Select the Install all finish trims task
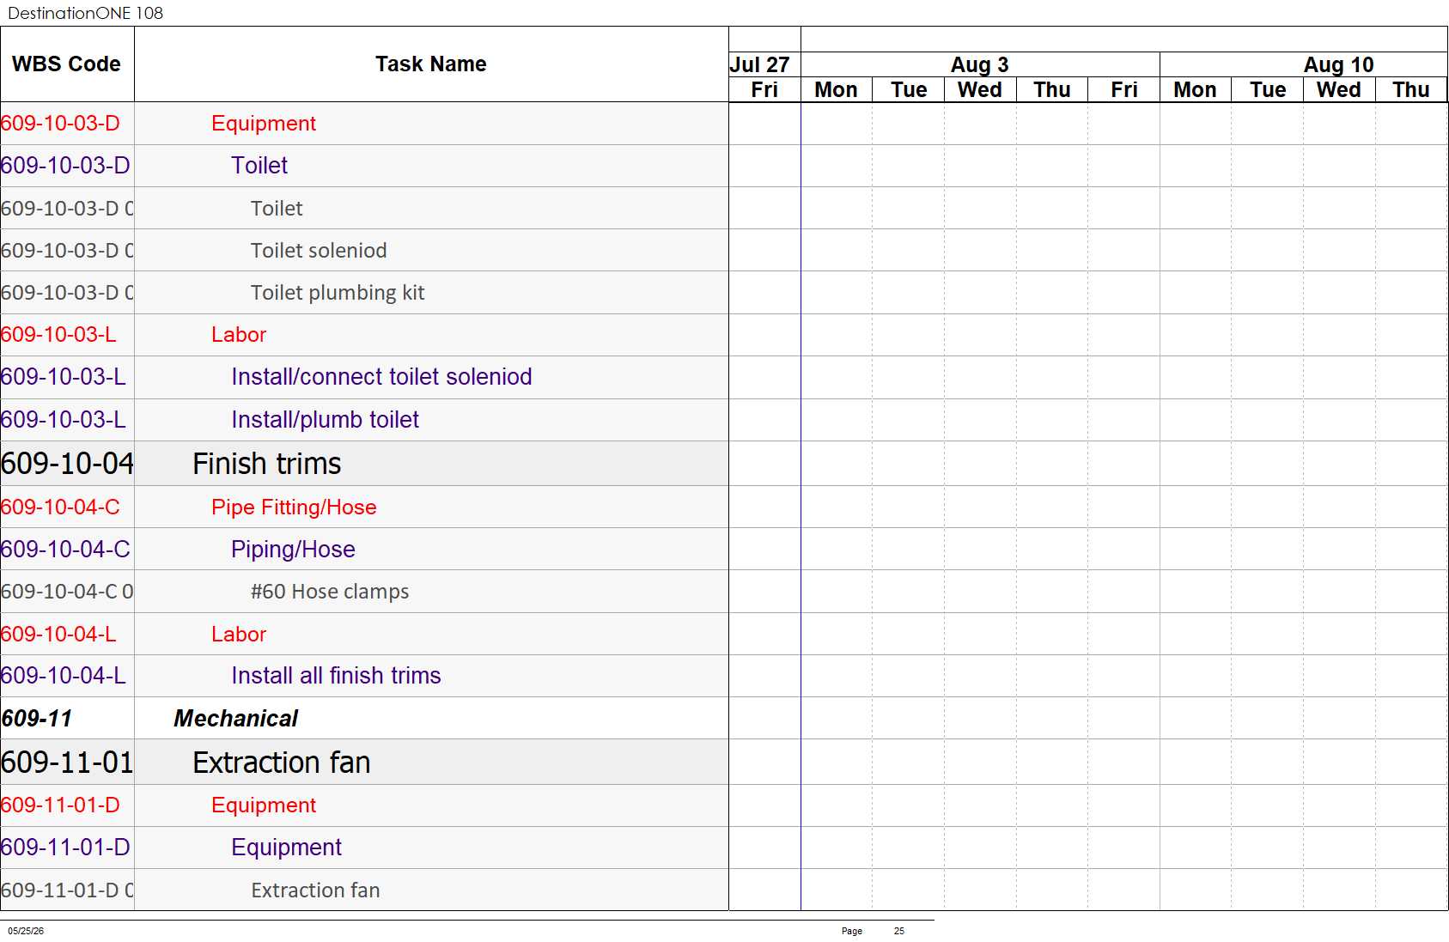1449x942 pixels. 364,676
